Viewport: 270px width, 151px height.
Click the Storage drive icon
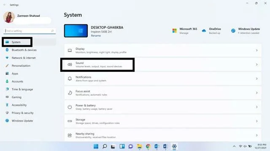[70, 121]
